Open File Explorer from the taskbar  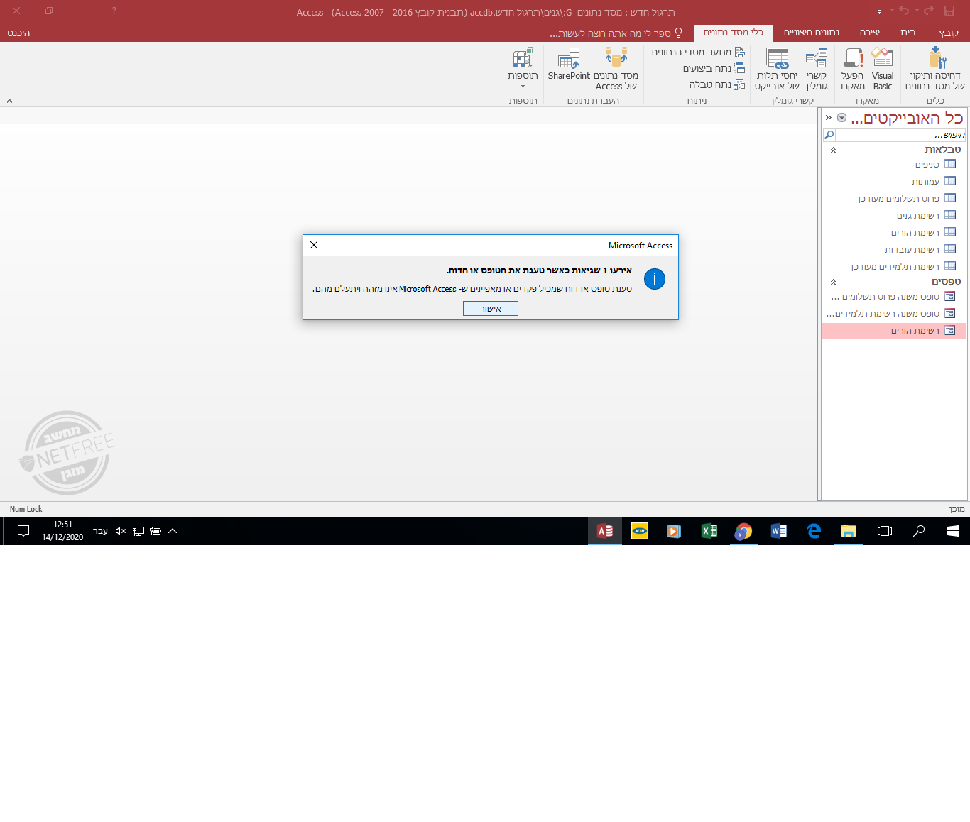849,531
